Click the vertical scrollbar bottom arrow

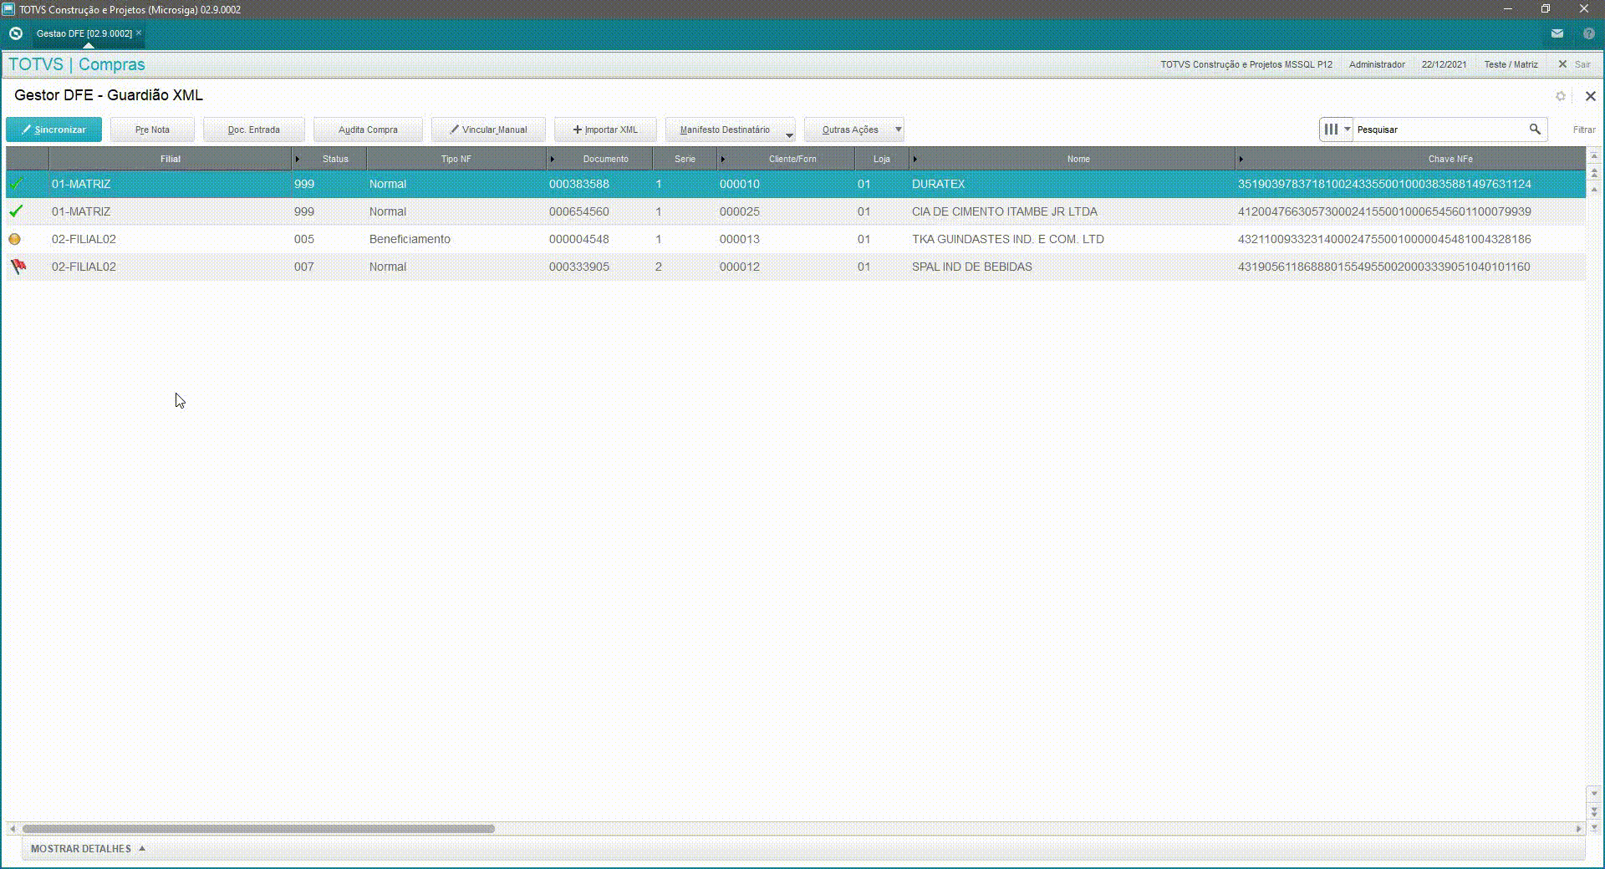(1594, 828)
